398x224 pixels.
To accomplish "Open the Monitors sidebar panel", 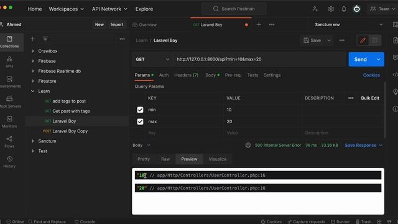I will (x=9, y=122).
